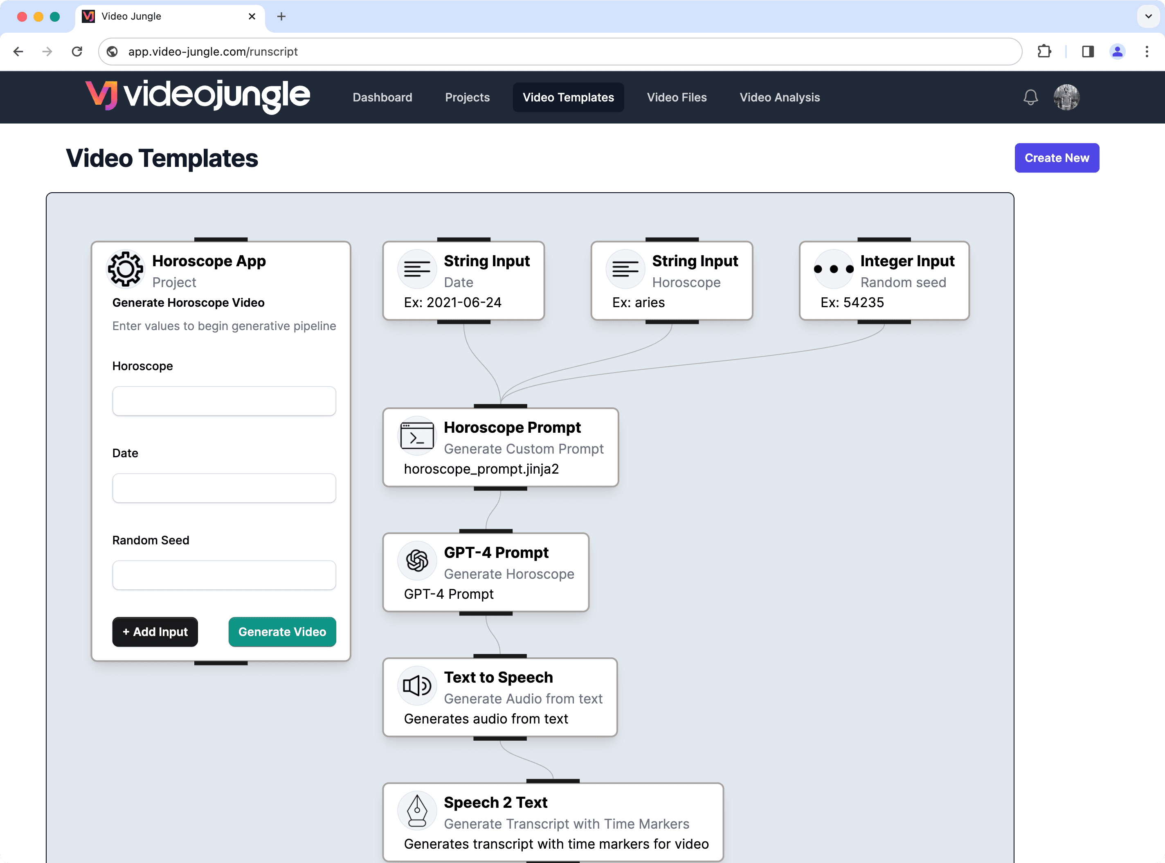Focus the Random Seed input field
The height and width of the screenshot is (863, 1165).
tap(224, 575)
